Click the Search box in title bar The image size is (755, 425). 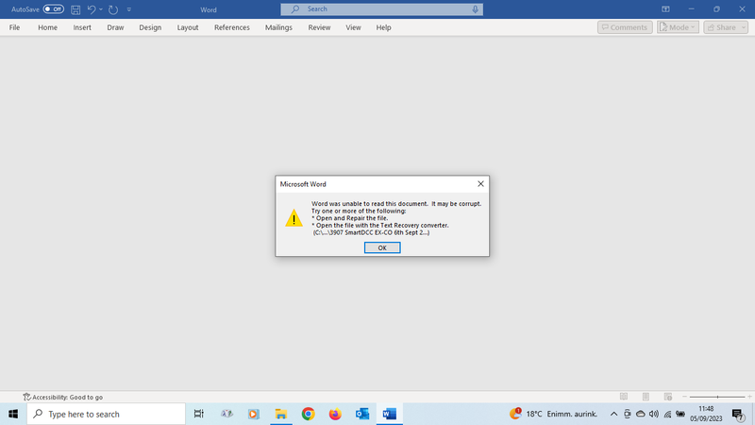[x=382, y=9]
